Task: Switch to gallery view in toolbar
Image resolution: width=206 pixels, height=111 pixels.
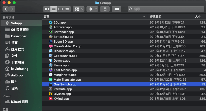Action: (x=67, y=9)
